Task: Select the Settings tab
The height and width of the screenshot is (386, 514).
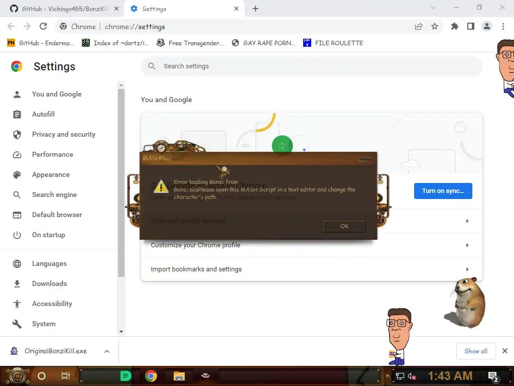Action: (184, 9)
